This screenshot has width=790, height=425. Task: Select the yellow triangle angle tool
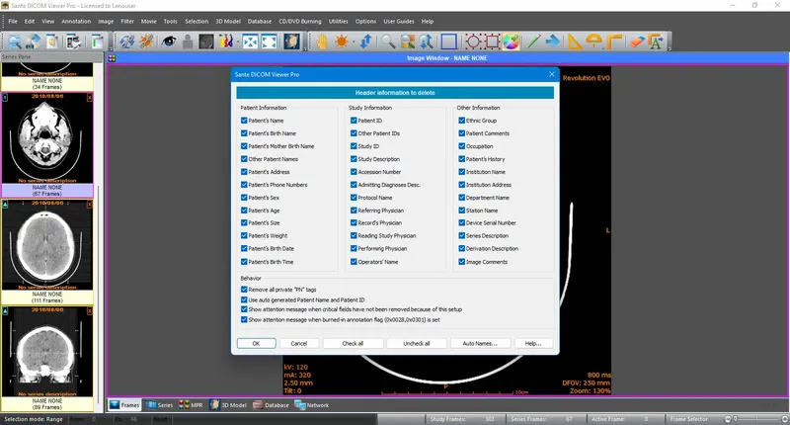[575, 42]
